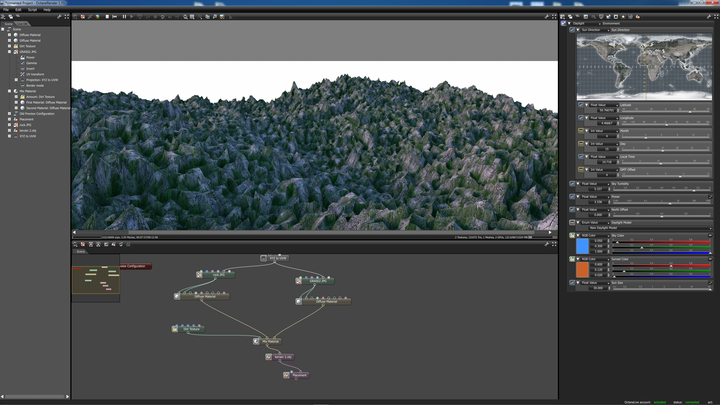Image resolution: width=720 pixels, height=405 pixels.
Task: Restart render using the rewind icon
Action: (115, 17)
